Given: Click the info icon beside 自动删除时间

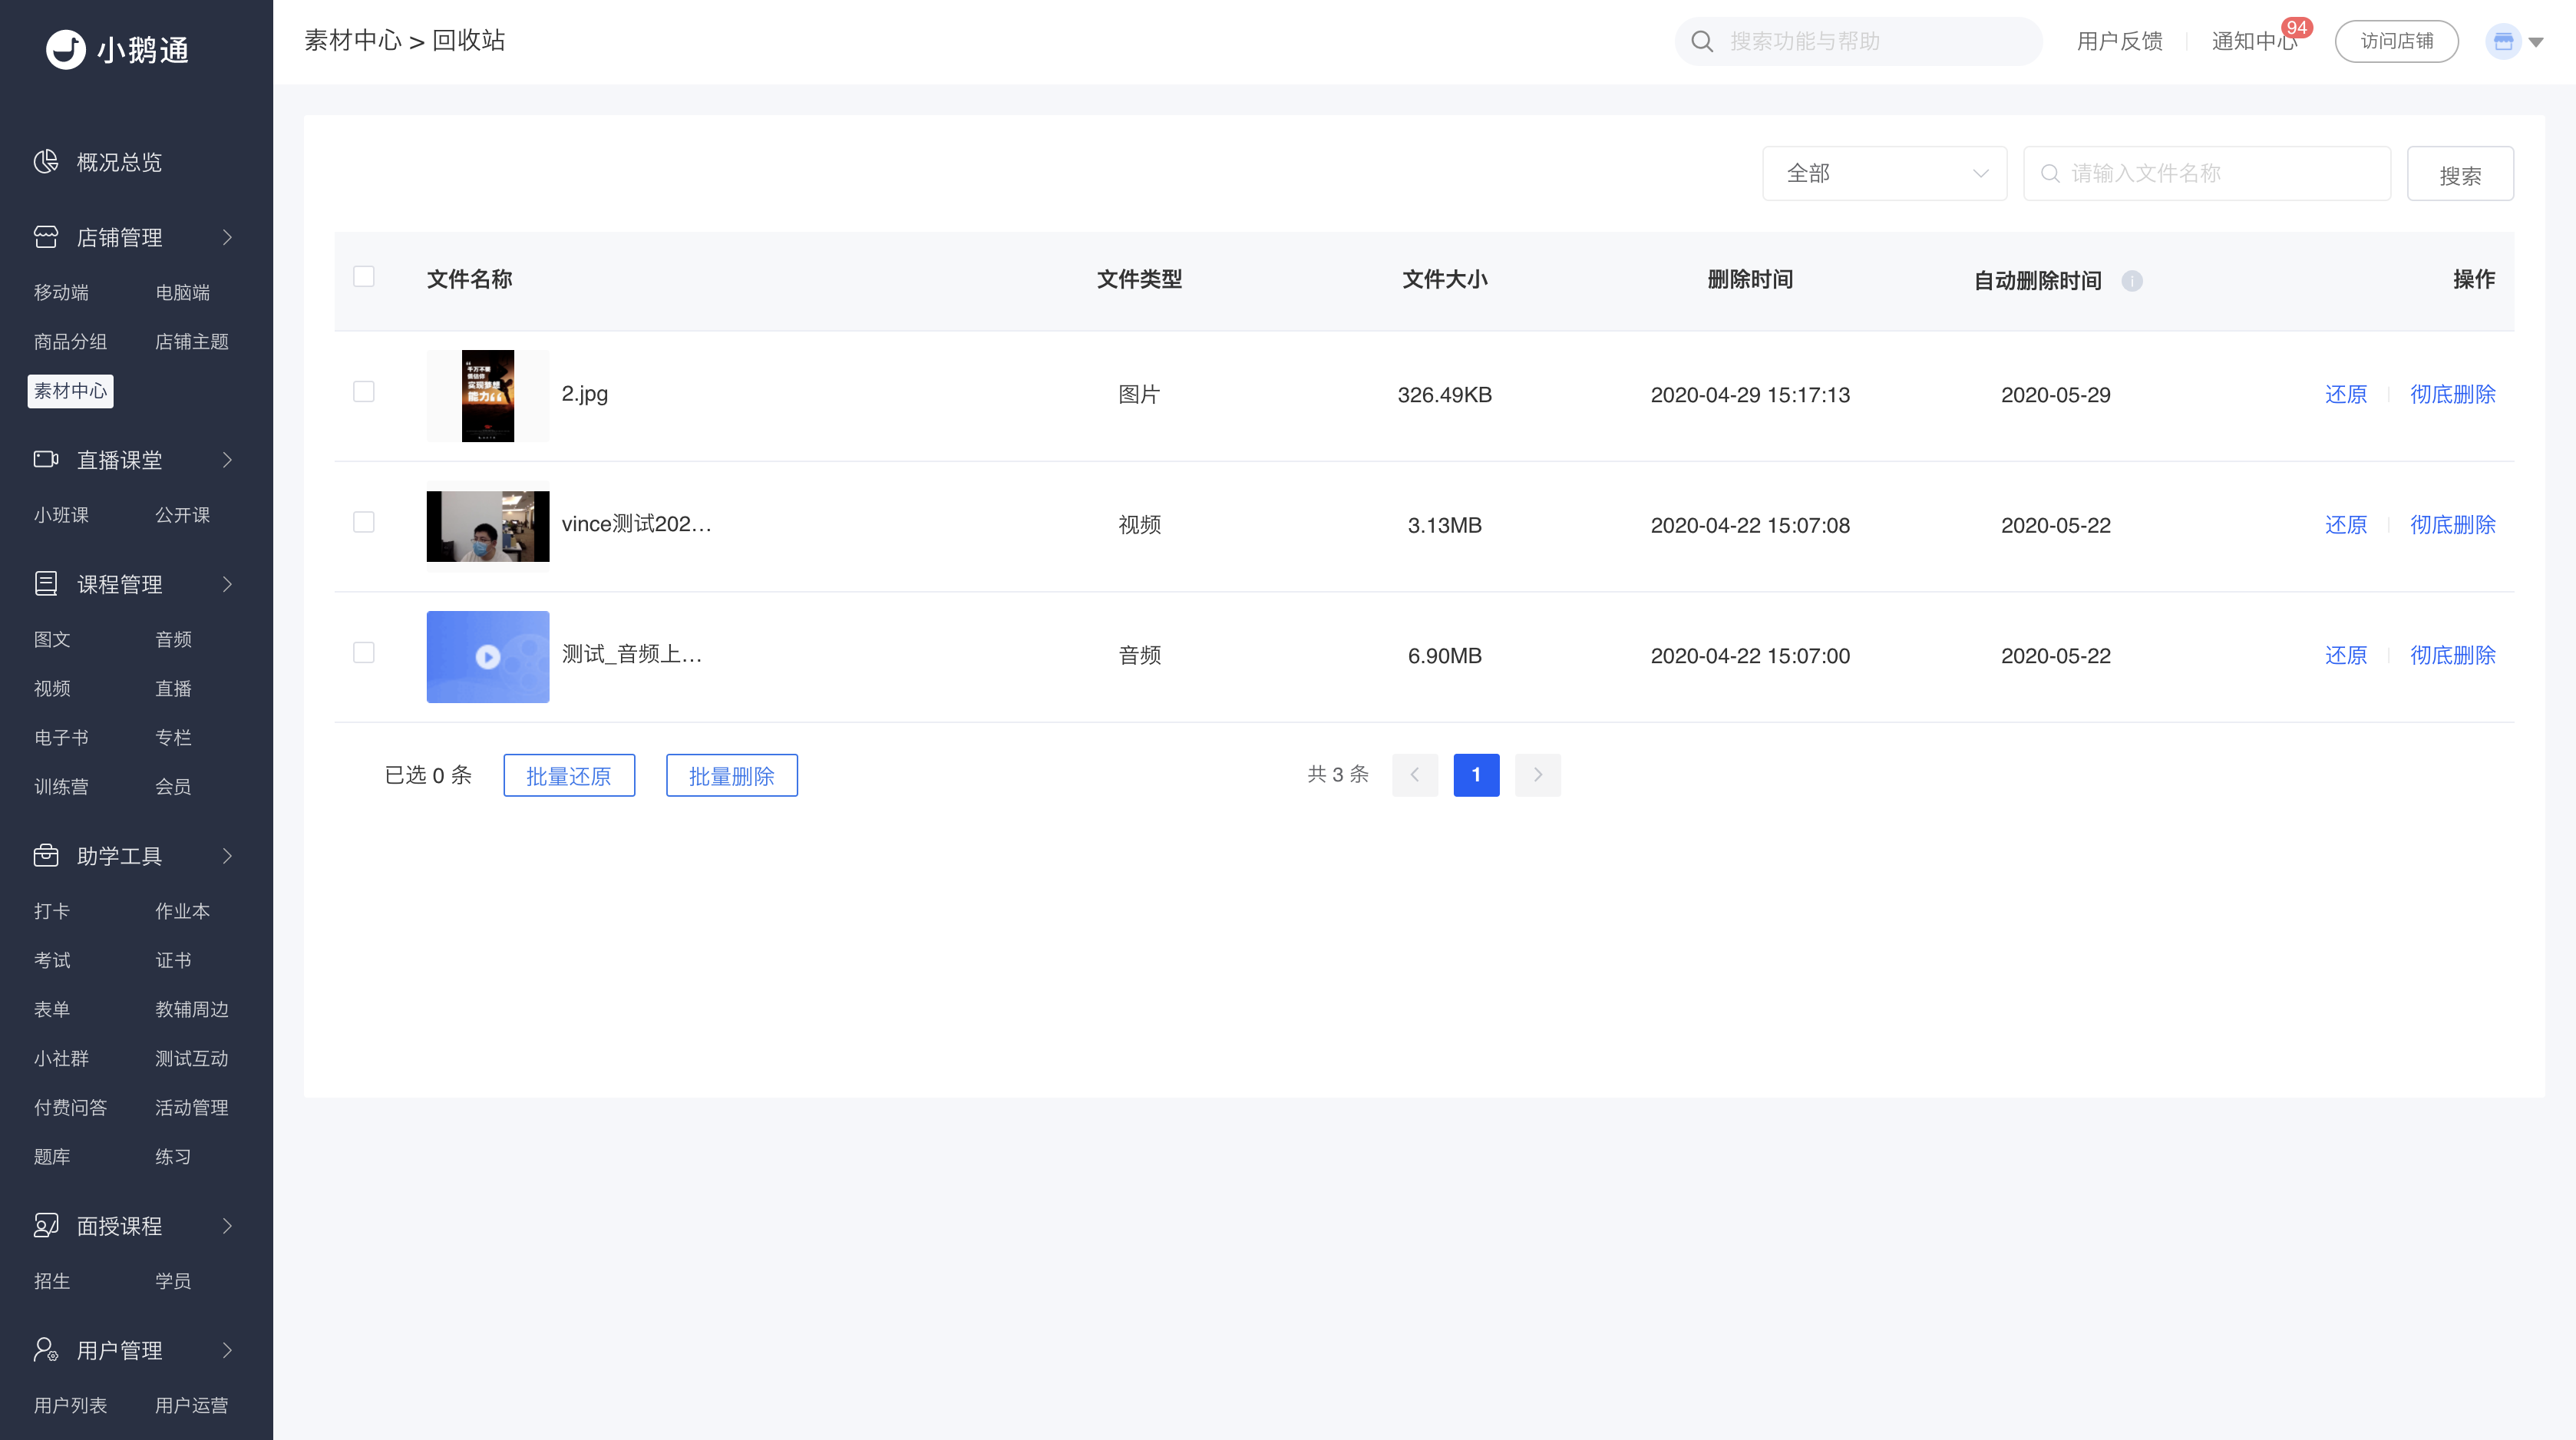Looking at the screenshot, I should click(x=2132, y=281).
